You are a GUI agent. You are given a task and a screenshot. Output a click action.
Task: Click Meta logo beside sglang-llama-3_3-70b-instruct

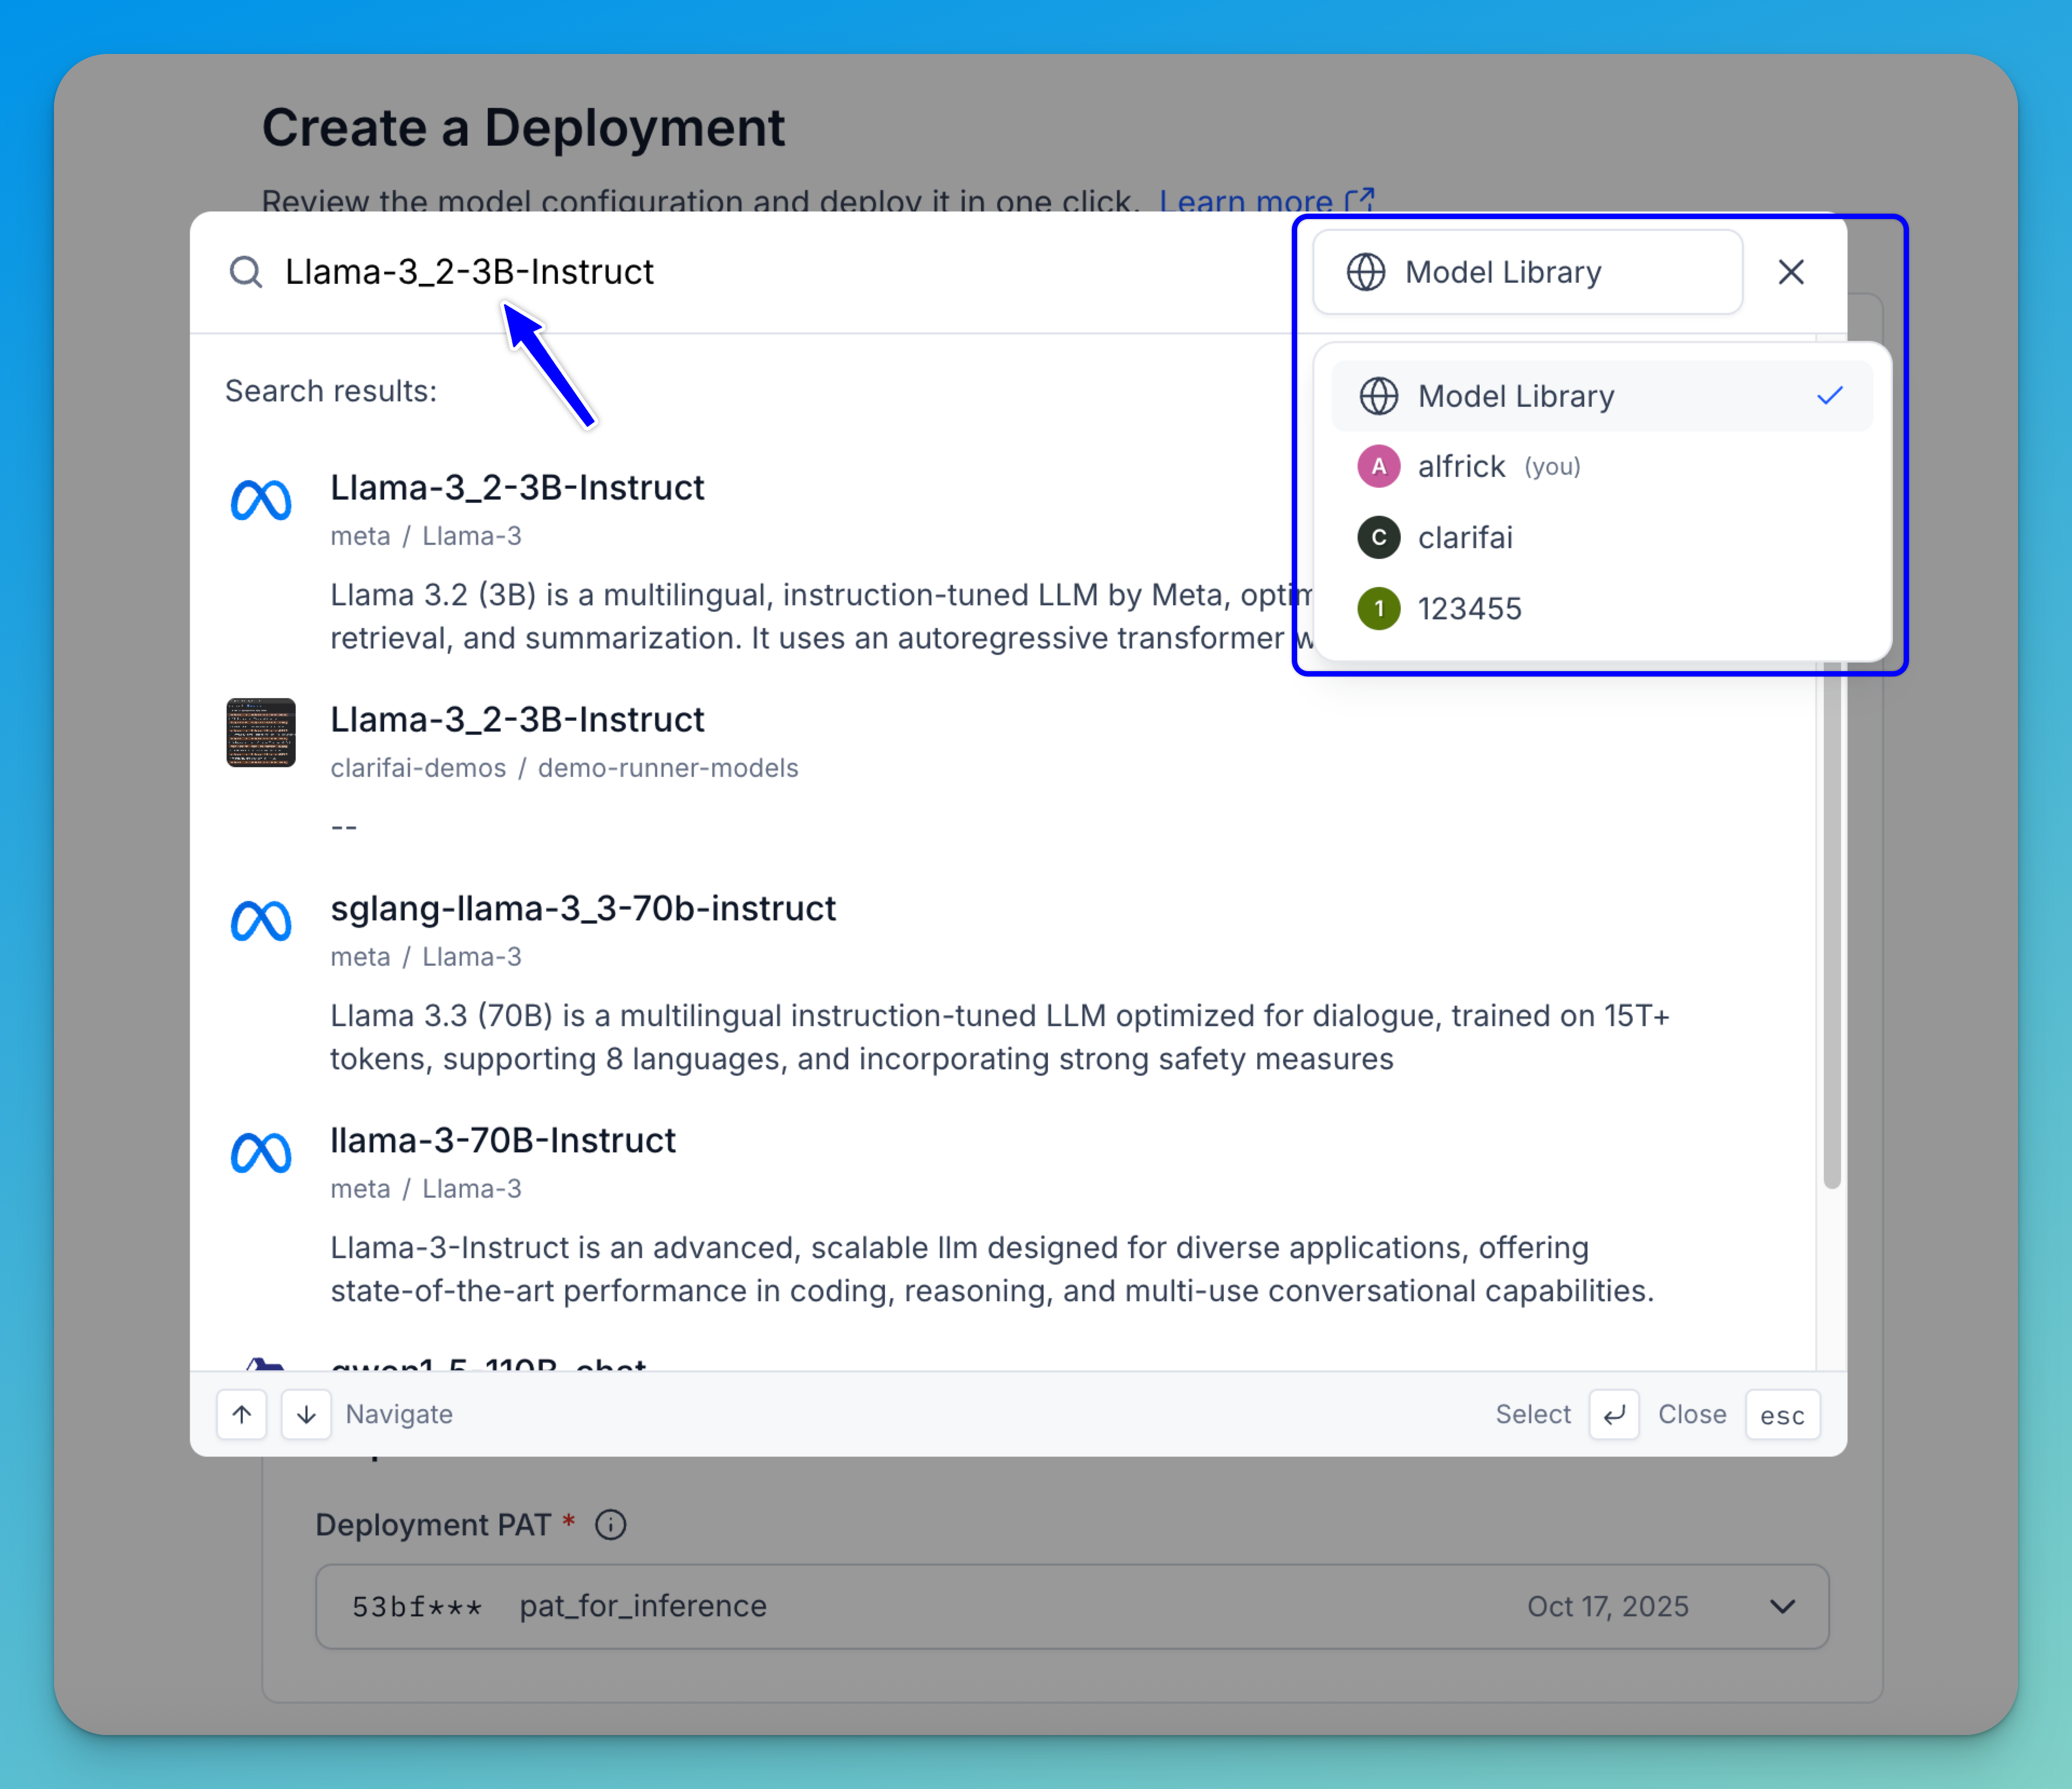coord(261,921)
